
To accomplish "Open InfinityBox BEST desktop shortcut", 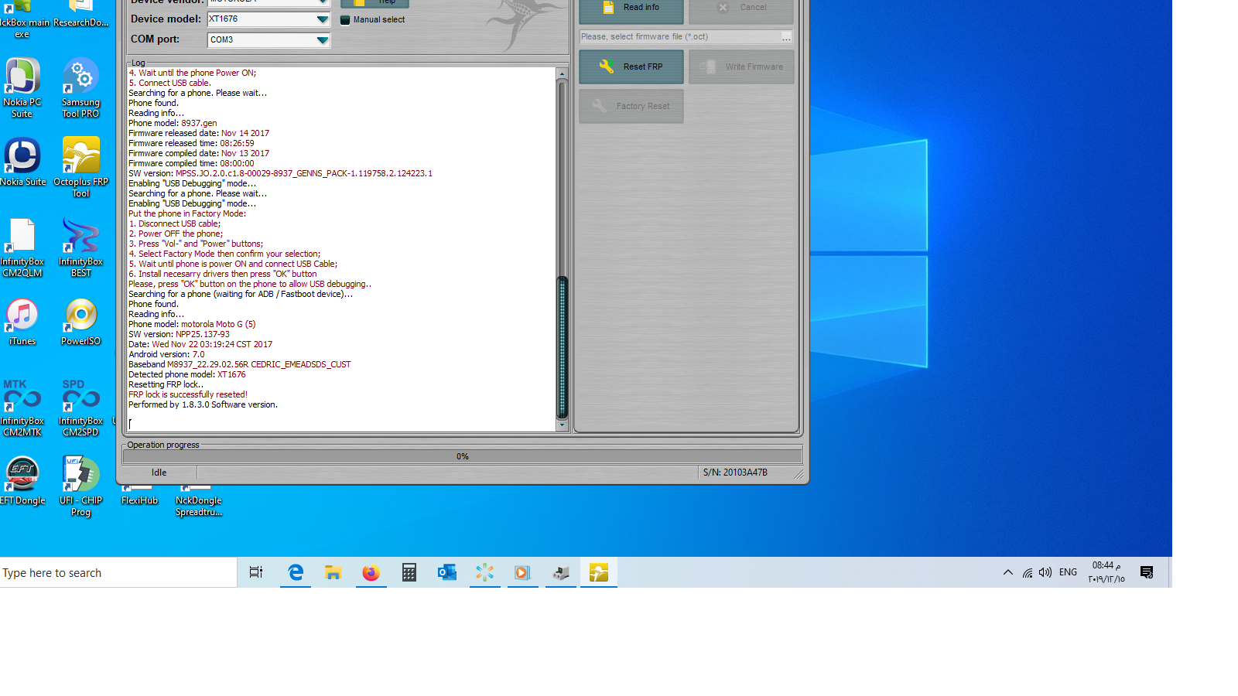I will (80, 247).
